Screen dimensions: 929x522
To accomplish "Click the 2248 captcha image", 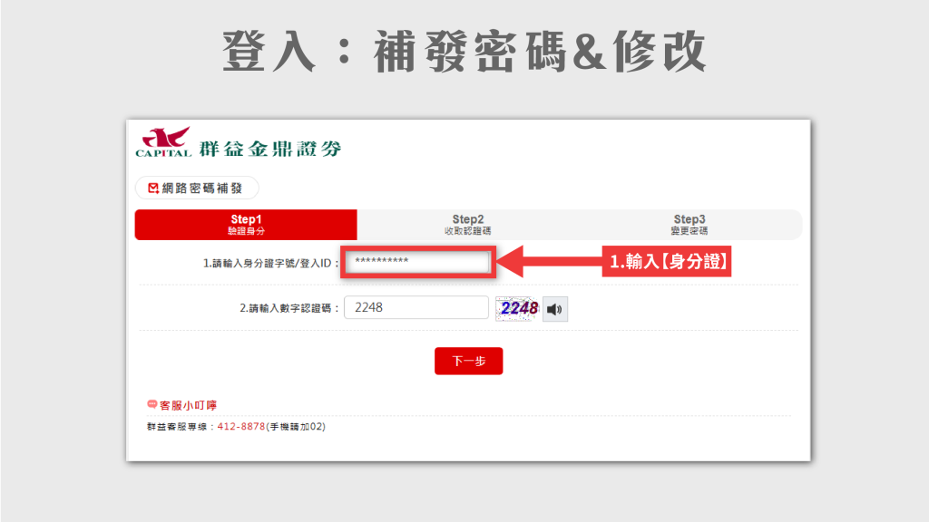I will [518, 308].
